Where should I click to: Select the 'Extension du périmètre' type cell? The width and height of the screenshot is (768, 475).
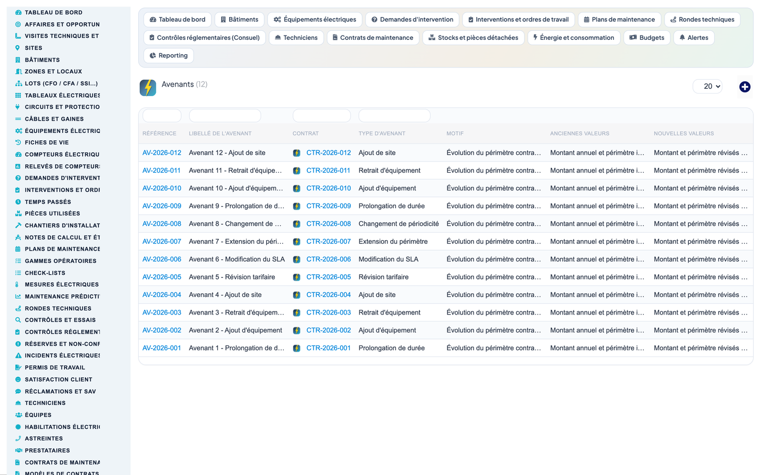point(393,242)
